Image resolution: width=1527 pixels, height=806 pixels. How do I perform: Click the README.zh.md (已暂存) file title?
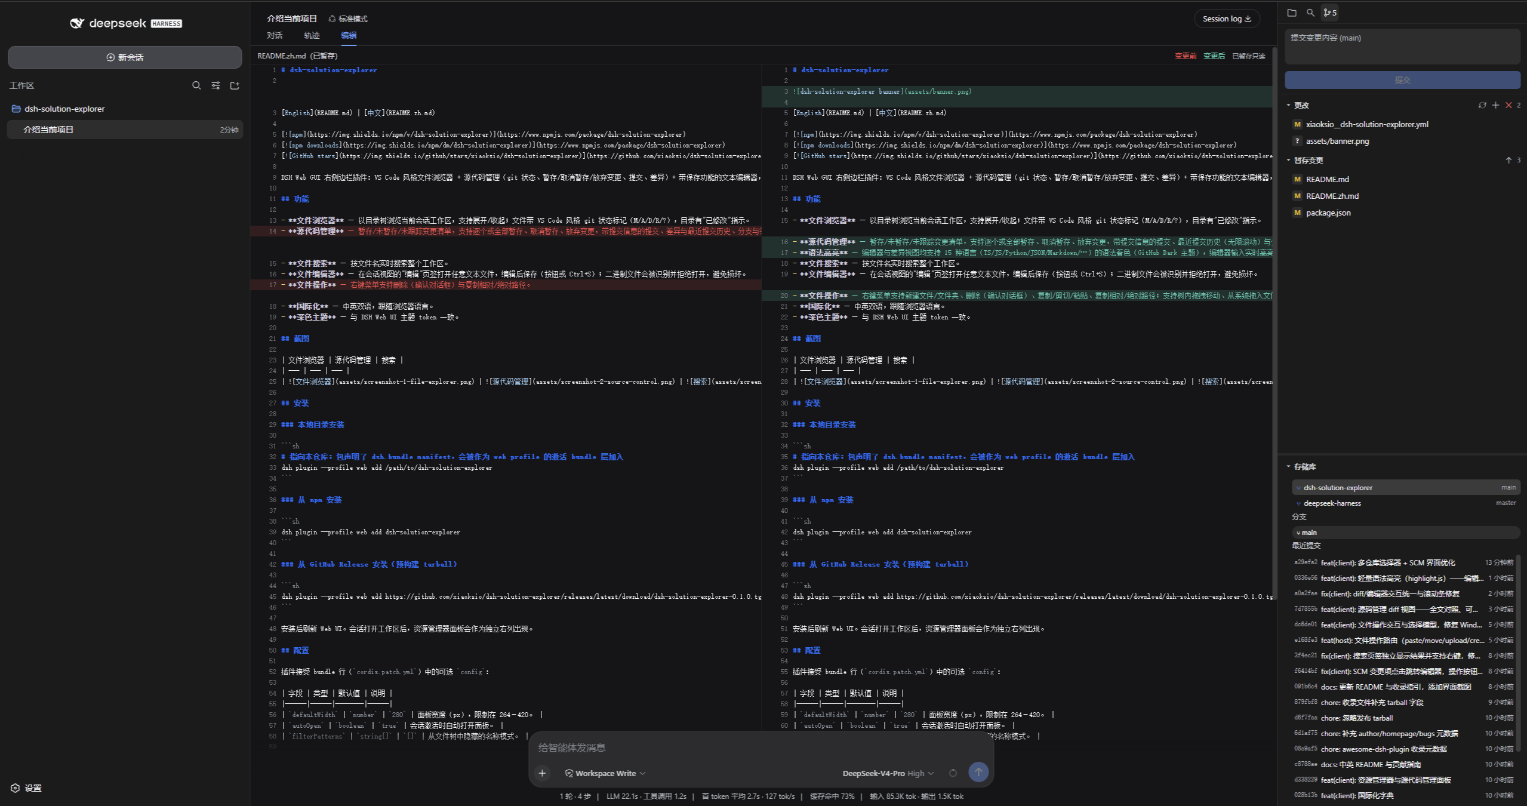click(297, 56)
